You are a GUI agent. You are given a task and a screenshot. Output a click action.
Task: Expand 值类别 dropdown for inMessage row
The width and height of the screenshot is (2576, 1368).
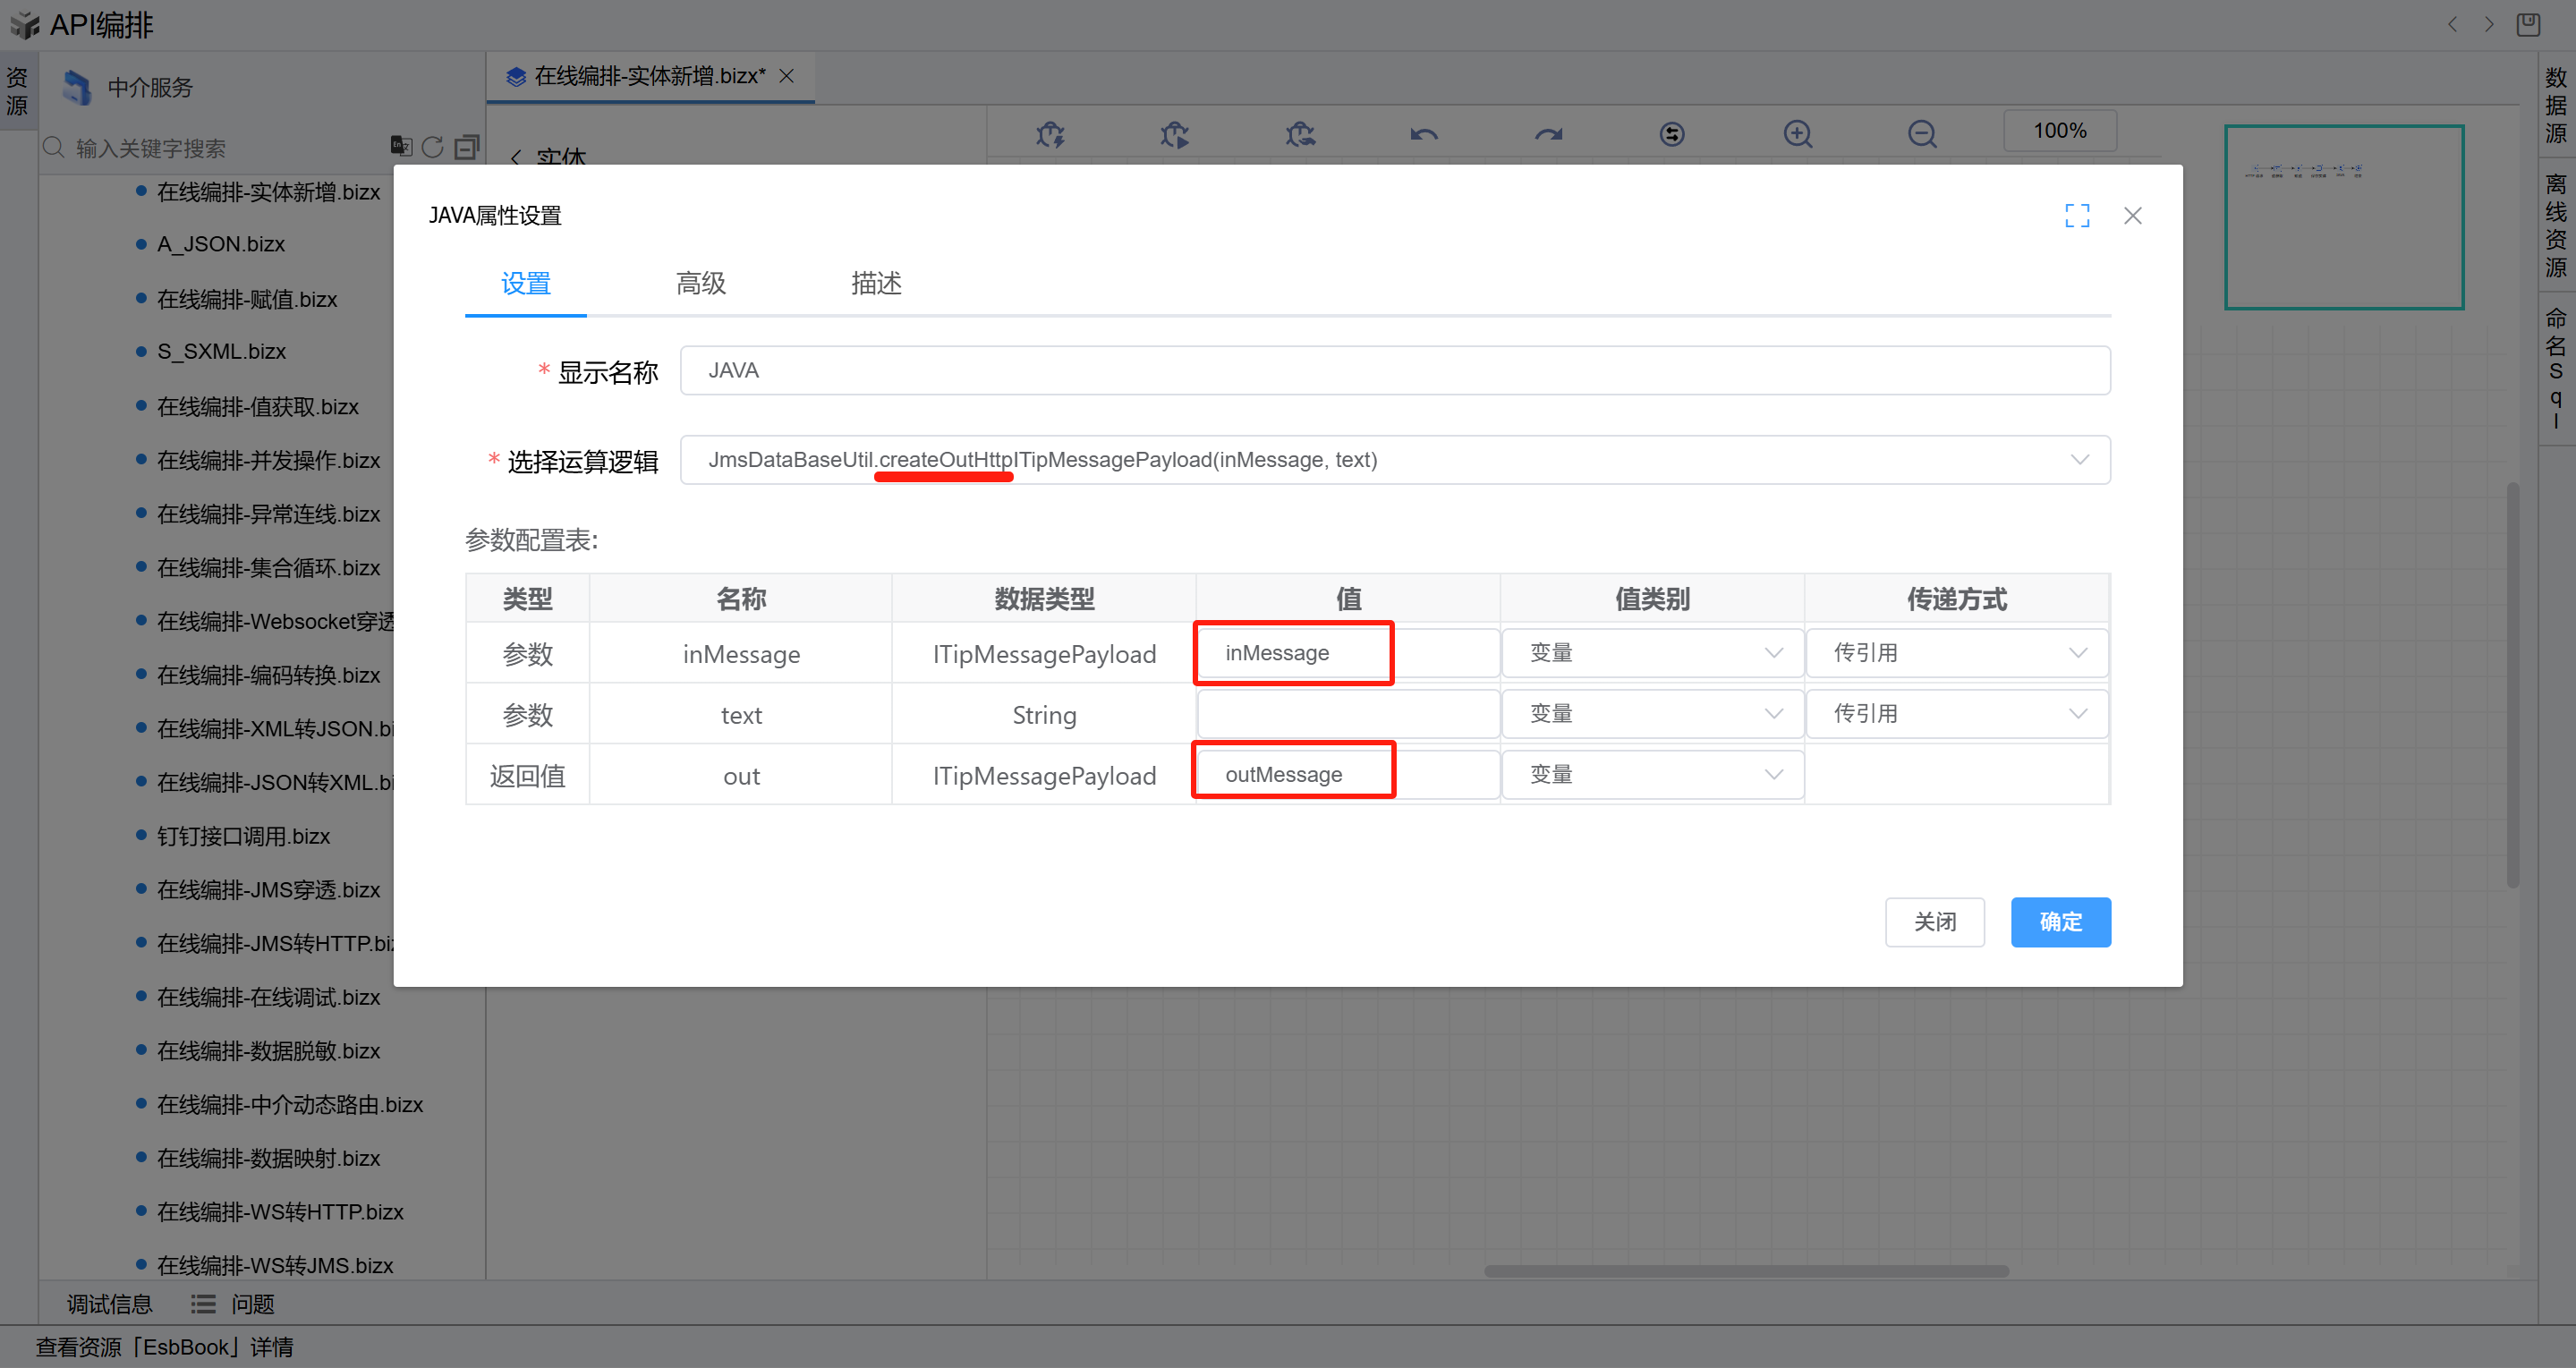[1652, 653]
